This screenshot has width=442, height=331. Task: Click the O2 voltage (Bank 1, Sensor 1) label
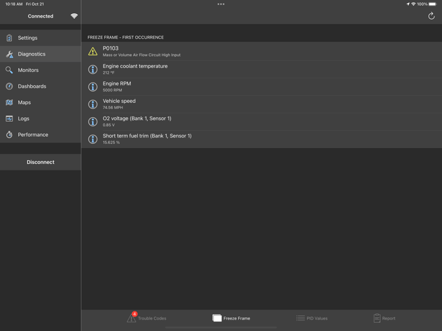pos(137,119)
